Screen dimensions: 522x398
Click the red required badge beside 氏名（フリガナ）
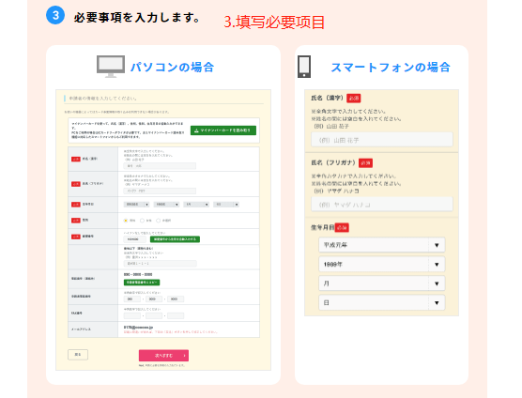[x=365, y=163]
